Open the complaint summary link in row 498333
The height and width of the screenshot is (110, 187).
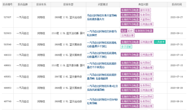(x=102, y=55)
